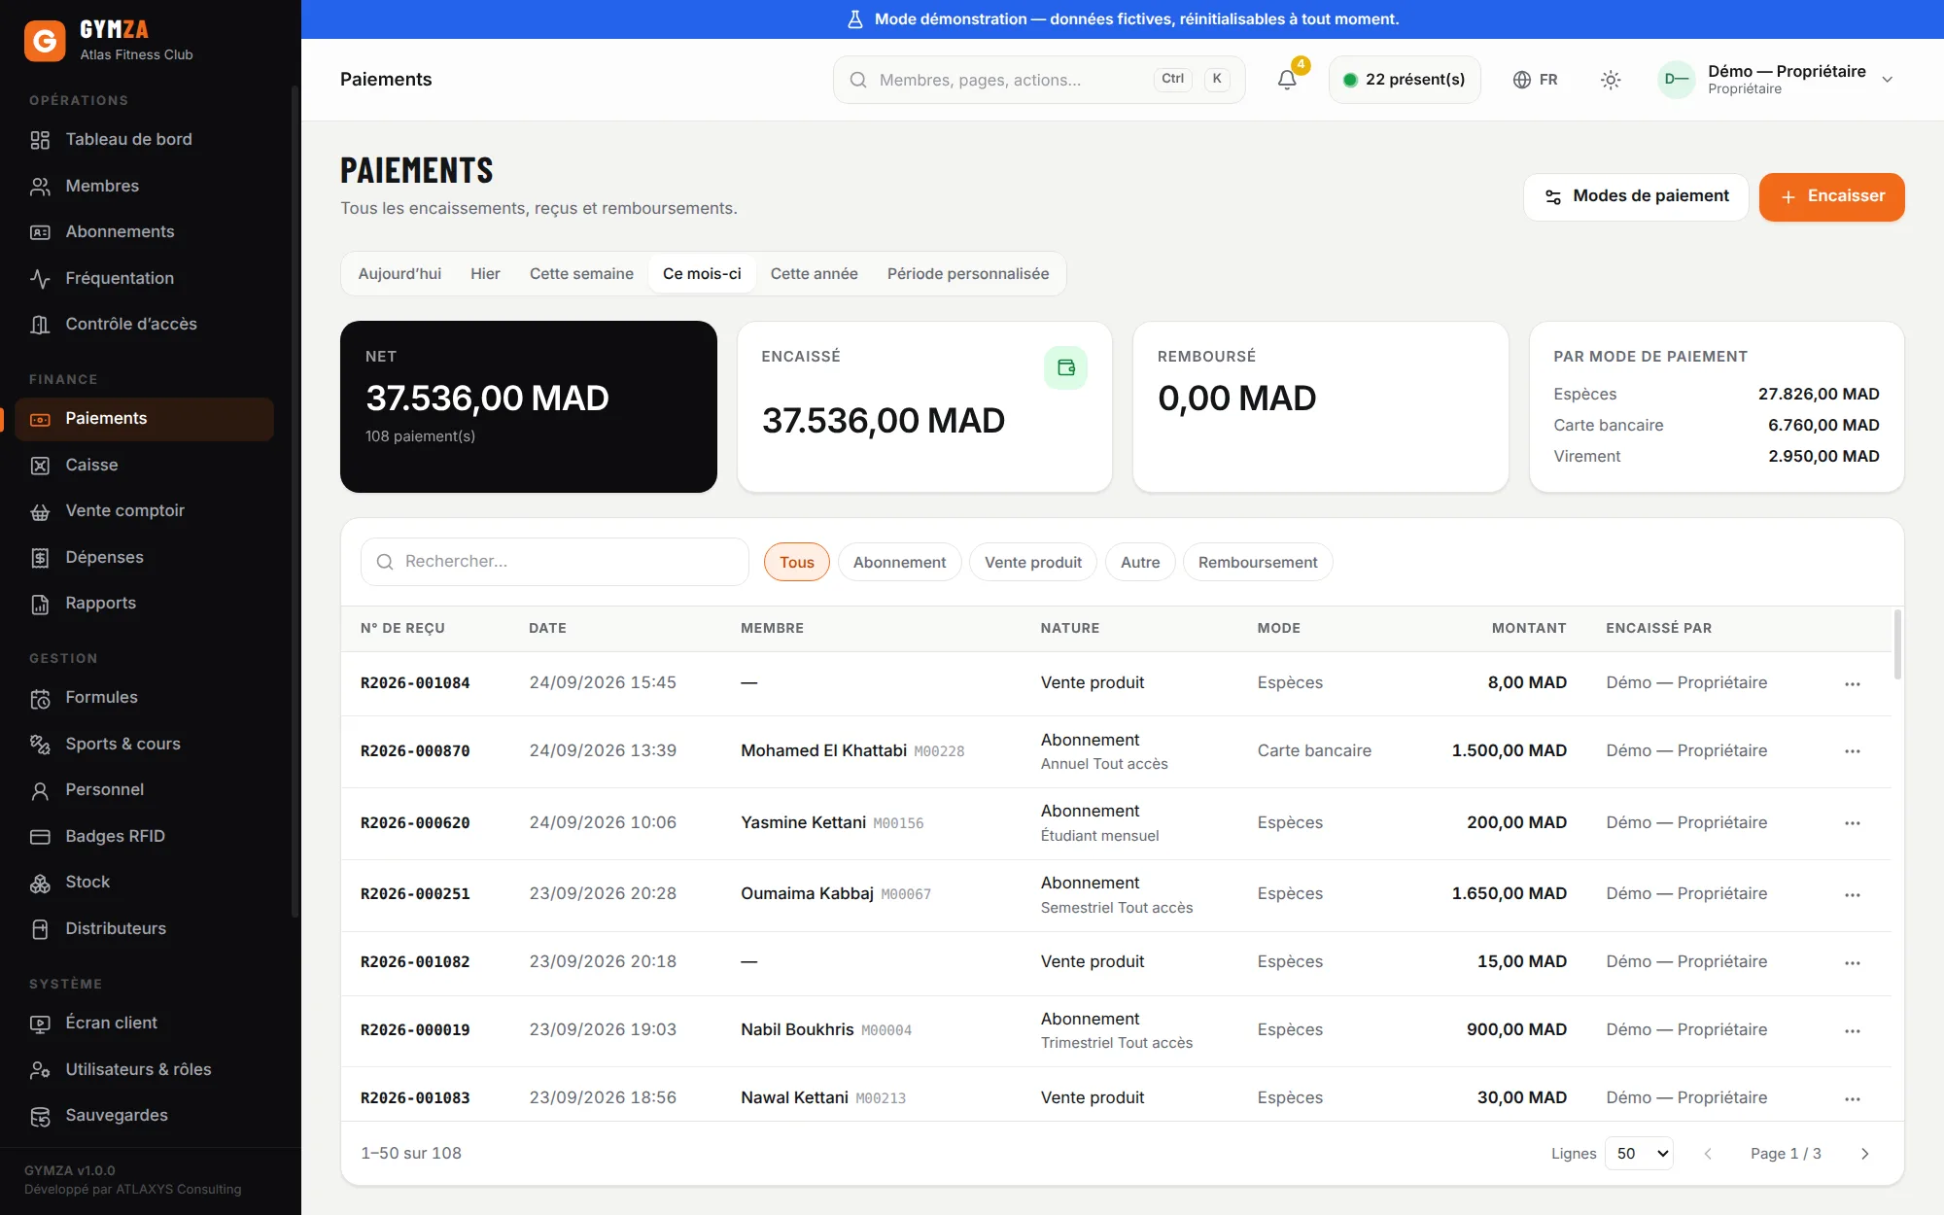Open member Mohamed El Khattabi
The width and height of the screenshot is (1944, 1215).
[823, 751]
